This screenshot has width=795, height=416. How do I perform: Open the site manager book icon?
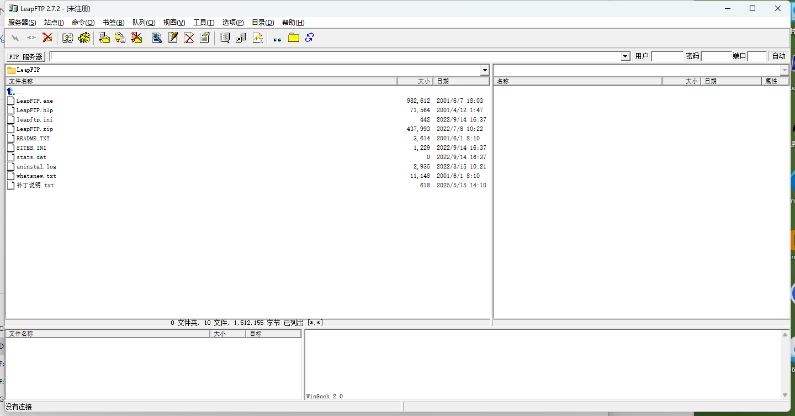click(x=68, y=38)
